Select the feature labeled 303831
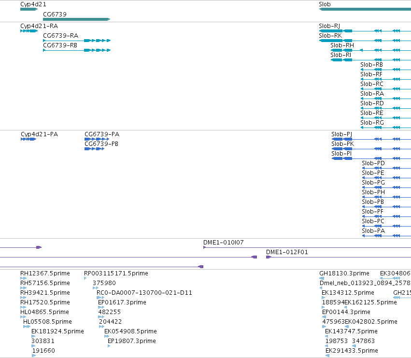This screenshot has width=411, height=358. tap(33, 346)
